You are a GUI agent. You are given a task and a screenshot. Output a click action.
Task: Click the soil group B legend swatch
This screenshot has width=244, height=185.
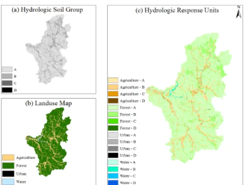[x=7, y=76]
